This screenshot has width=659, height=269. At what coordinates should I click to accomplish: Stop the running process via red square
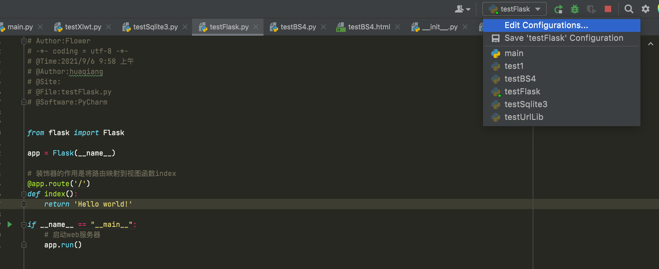tap(608, 9)
